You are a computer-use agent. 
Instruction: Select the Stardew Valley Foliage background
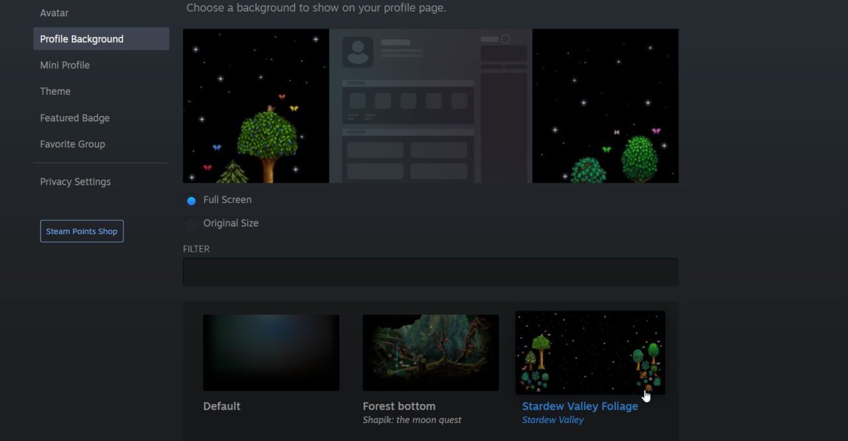point(590,352)
